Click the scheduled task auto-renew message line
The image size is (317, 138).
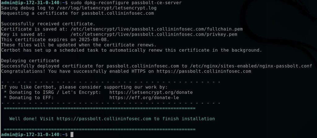point(132,50)
